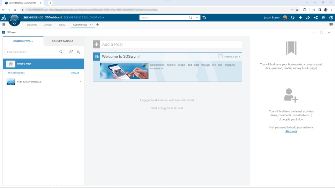Open the Help question mark icon
Viewport: 335px width, 188px height.
click(x=331, y=17)
